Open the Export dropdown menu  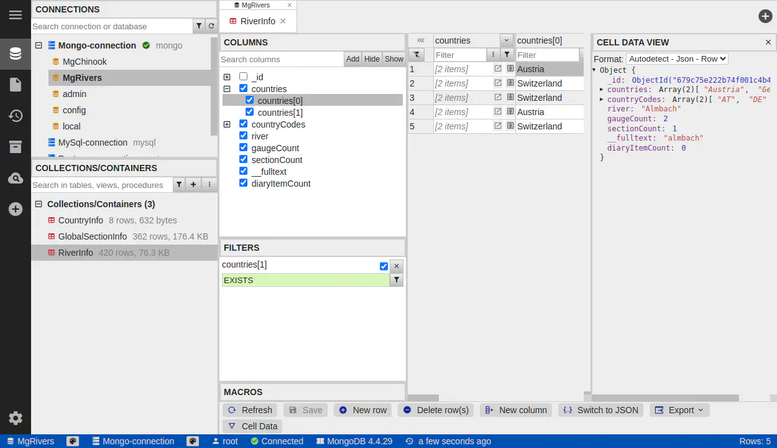click(x=679, y=410)
